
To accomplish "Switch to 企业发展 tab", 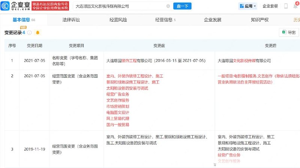I will (213, 20).
